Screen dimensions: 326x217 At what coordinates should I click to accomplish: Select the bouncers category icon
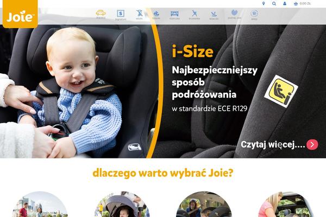pyautogui.click(x=214, y=15)
